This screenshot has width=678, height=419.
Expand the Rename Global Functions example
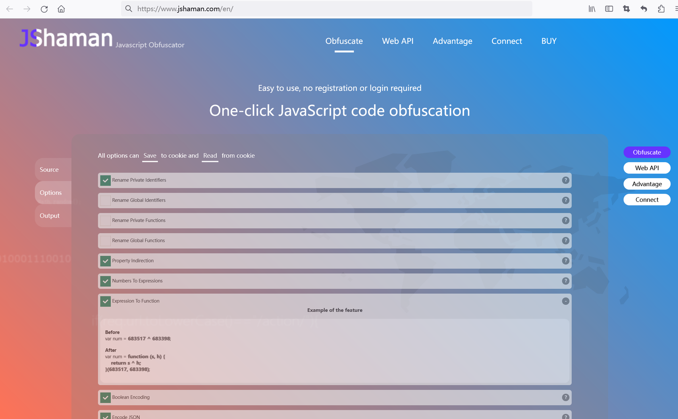565,240
